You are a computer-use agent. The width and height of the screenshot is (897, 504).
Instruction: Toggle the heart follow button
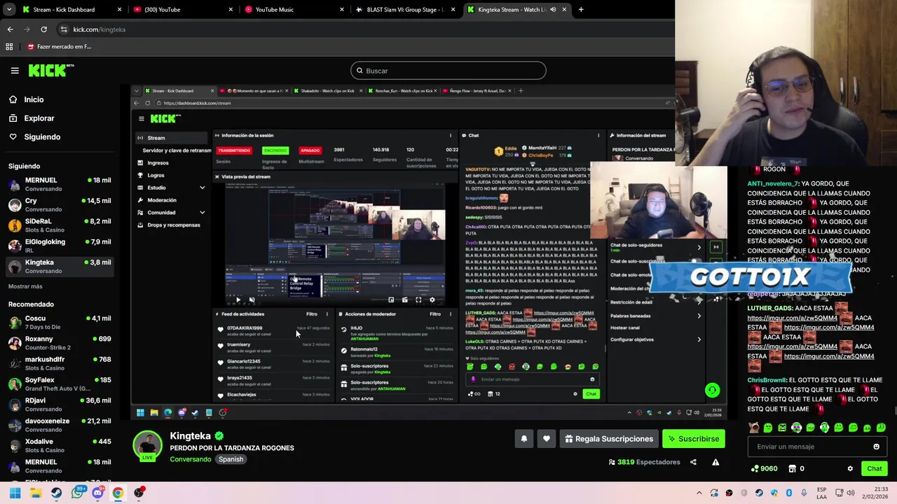(x=547, y=439)
